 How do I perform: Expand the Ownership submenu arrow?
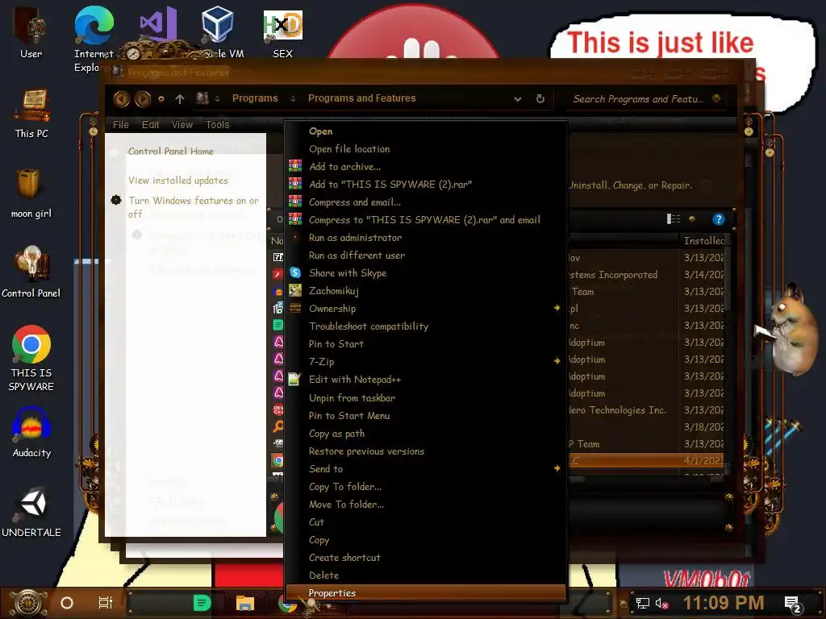557,308
